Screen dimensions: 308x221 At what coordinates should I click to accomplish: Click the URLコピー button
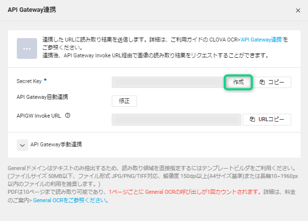pos(267,119)
